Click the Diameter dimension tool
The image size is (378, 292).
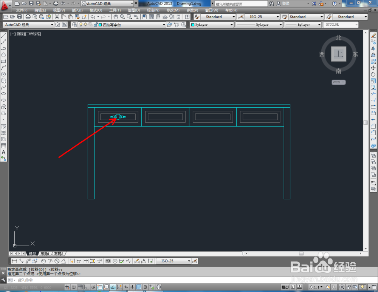(57, 261)
